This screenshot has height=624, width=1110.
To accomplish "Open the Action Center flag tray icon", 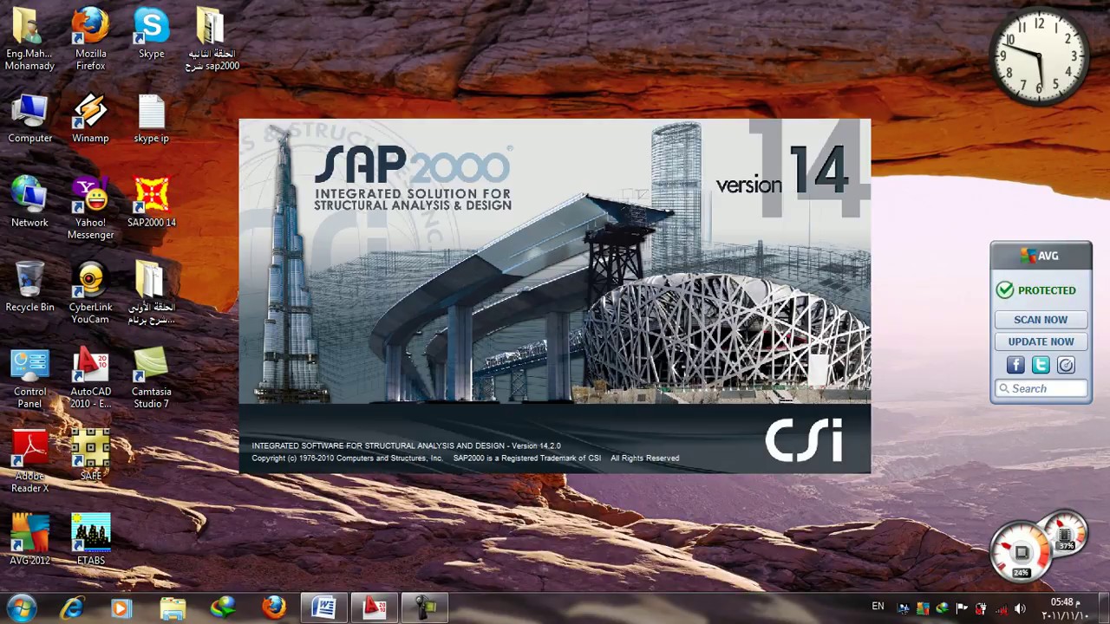I will pyautogui.click(x=962, y=608).
